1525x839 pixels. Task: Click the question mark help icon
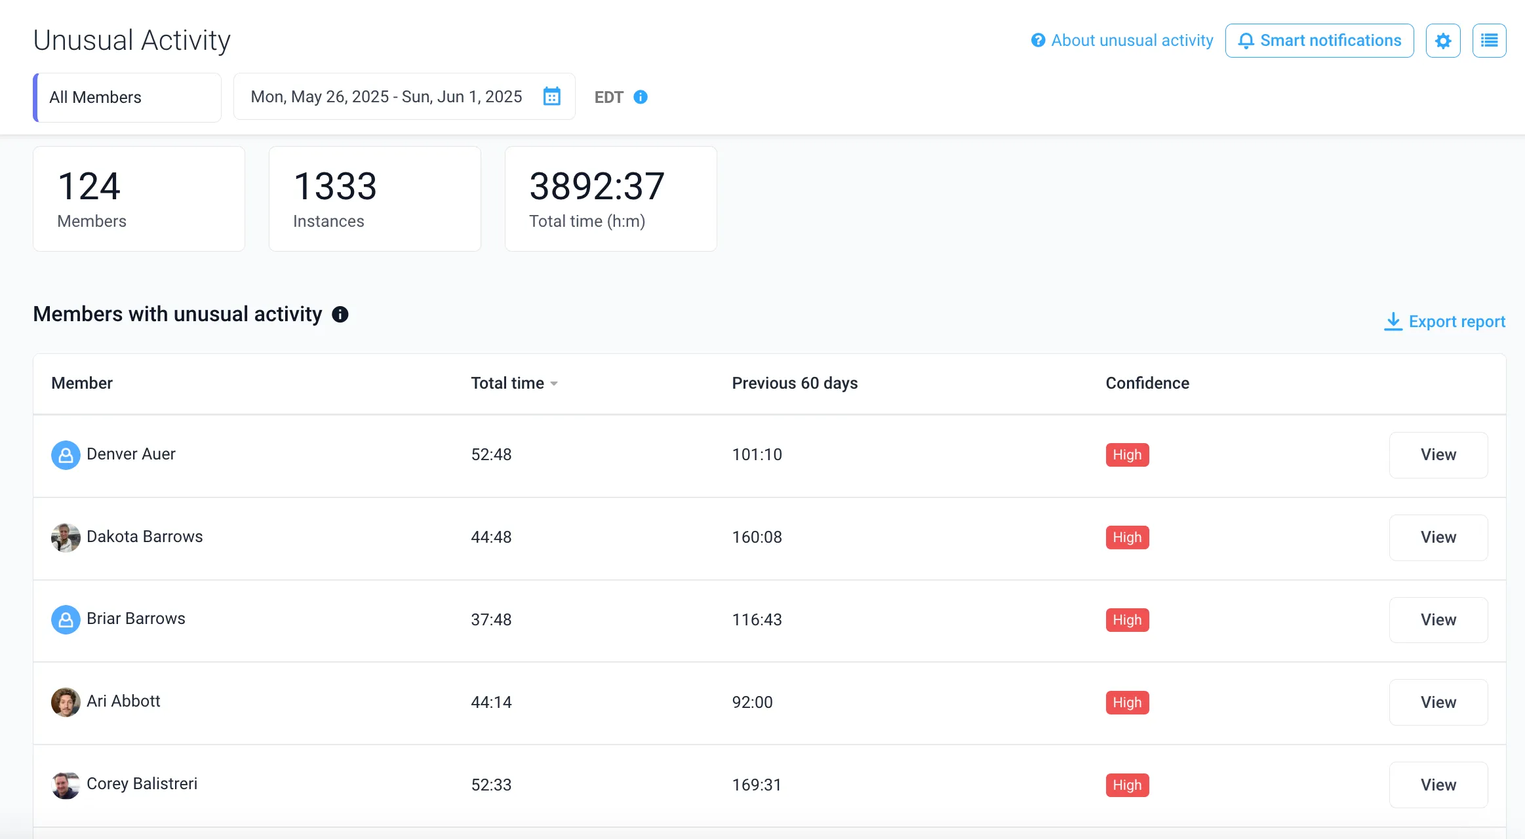point(1038,41)
